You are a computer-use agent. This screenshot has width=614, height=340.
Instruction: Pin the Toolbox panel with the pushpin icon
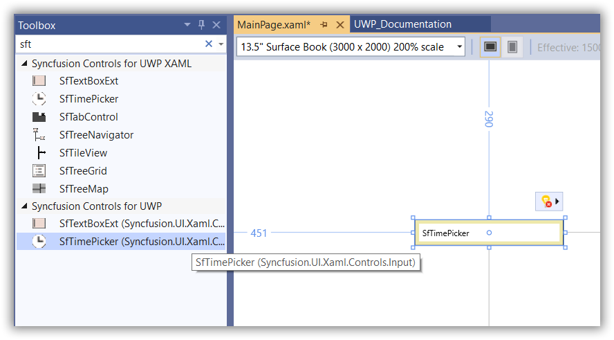pos(201,25)
